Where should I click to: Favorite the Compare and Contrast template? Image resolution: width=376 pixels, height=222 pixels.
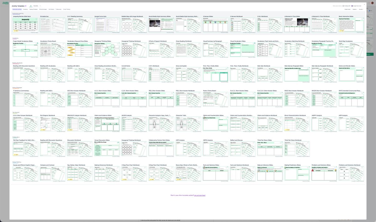pos(64,168)
